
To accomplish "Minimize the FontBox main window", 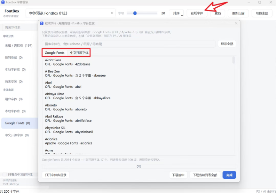I will (249, 2).
